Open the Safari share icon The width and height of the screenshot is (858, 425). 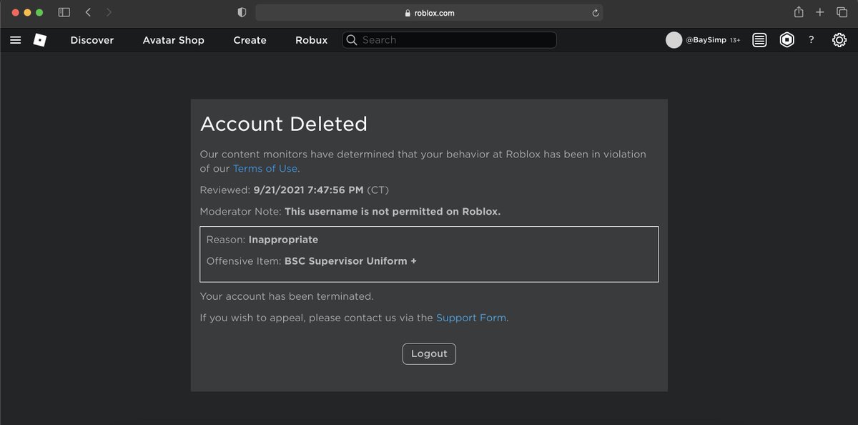click(x=799, y=11)
